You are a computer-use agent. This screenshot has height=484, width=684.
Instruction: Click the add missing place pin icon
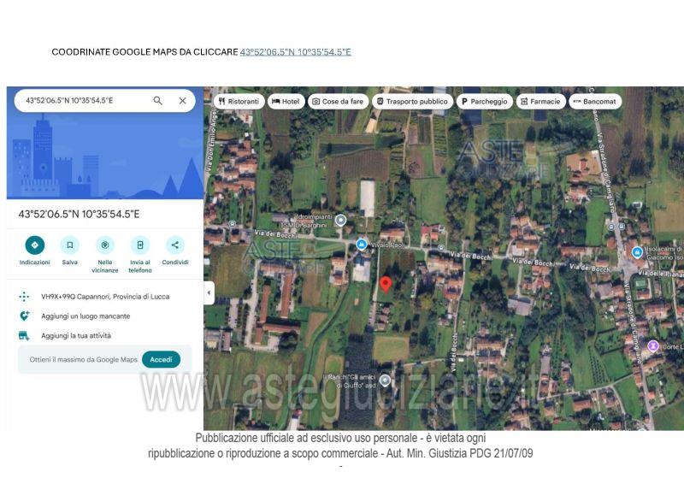(x=24, y=316)
